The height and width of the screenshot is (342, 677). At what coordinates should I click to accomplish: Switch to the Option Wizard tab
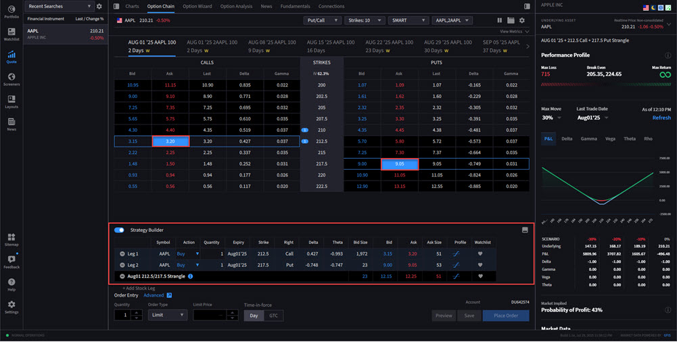click(197, 7)
